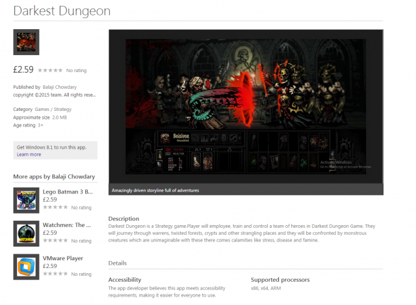The height and width of the screenshot is (305, 416).
Task: Click the copyright ©2015 team text
Action: pyautogui.click(x=55, y=95)
